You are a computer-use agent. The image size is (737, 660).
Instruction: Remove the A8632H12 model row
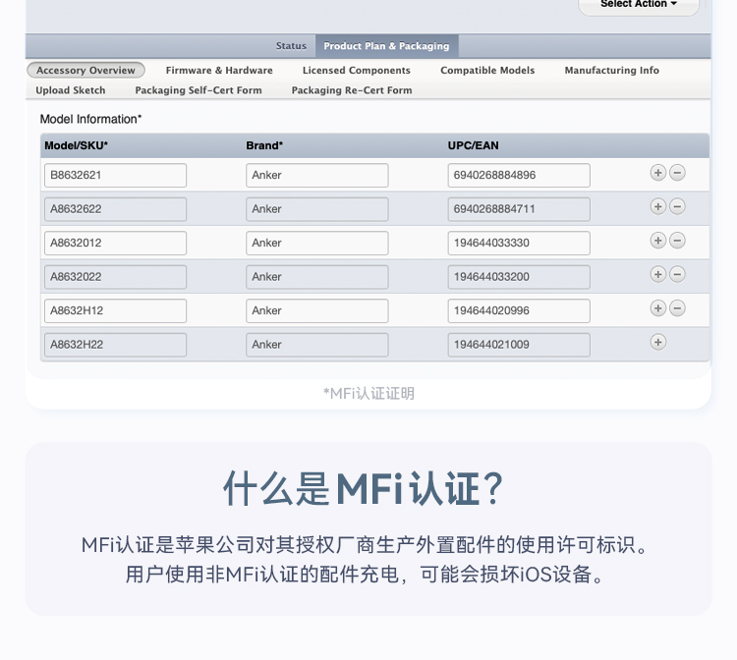pyautogui.click(x=677, y=308)
